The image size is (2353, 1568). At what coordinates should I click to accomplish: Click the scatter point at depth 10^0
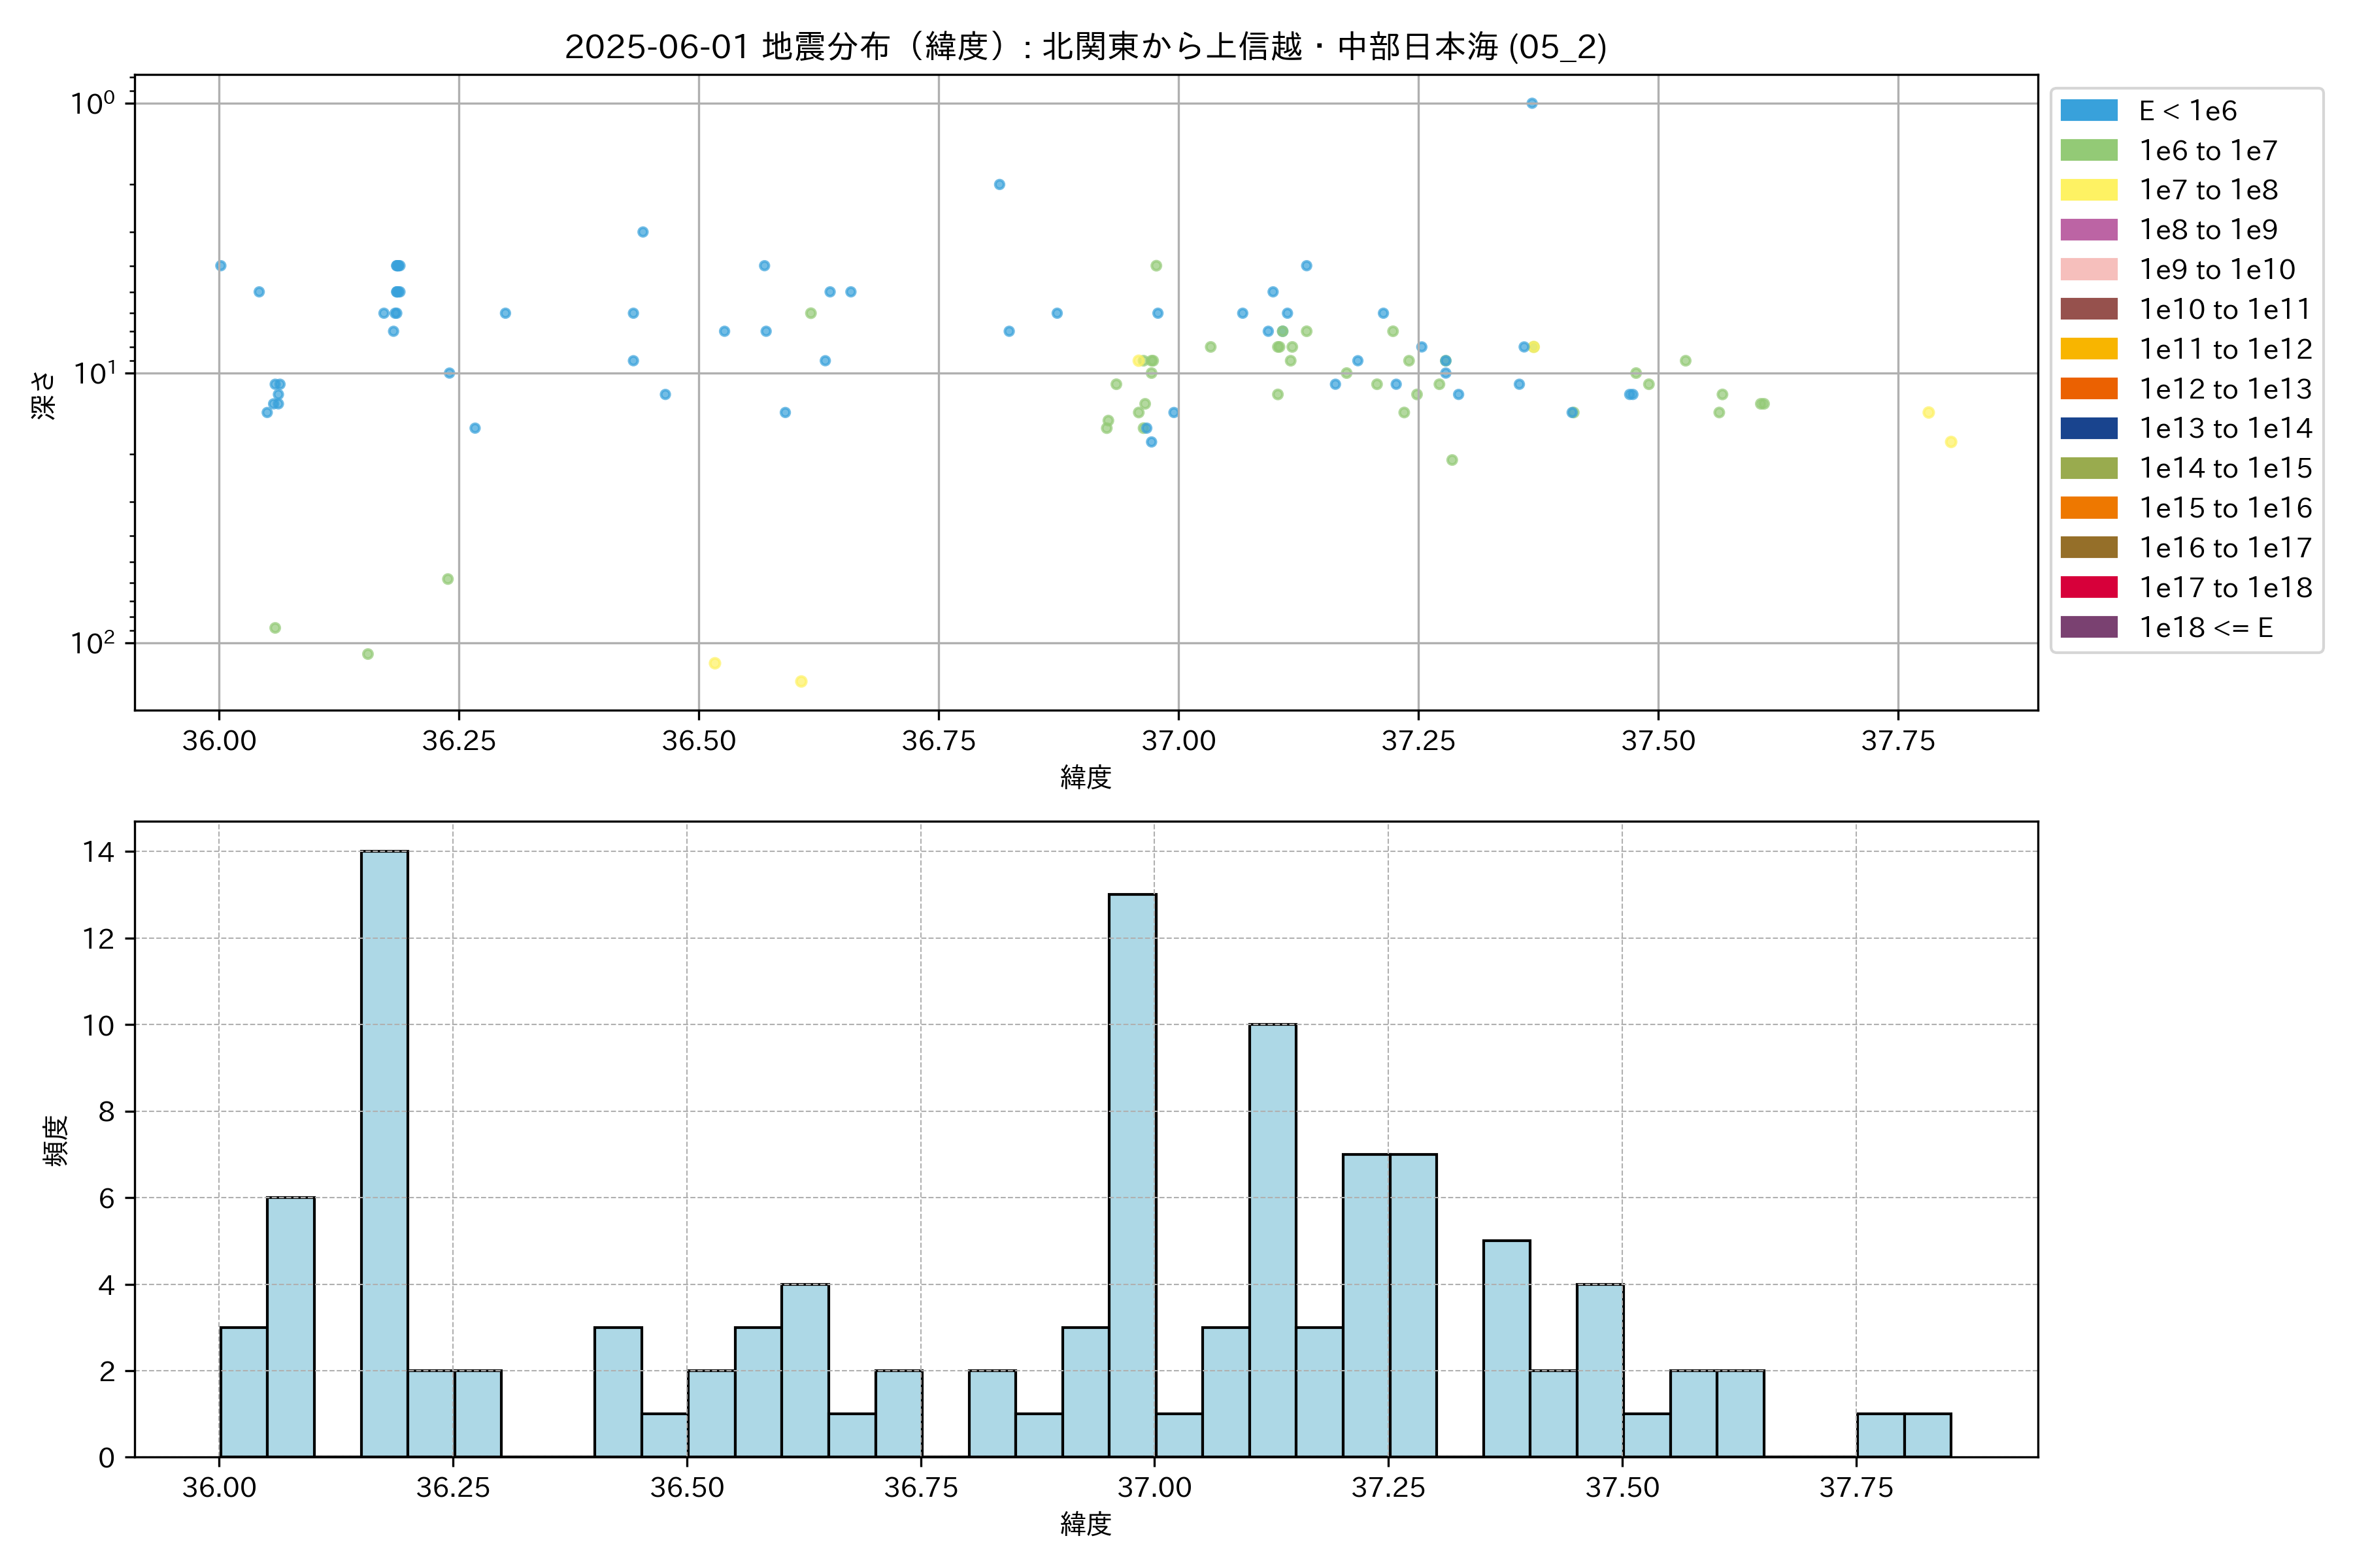[1531, 103]
